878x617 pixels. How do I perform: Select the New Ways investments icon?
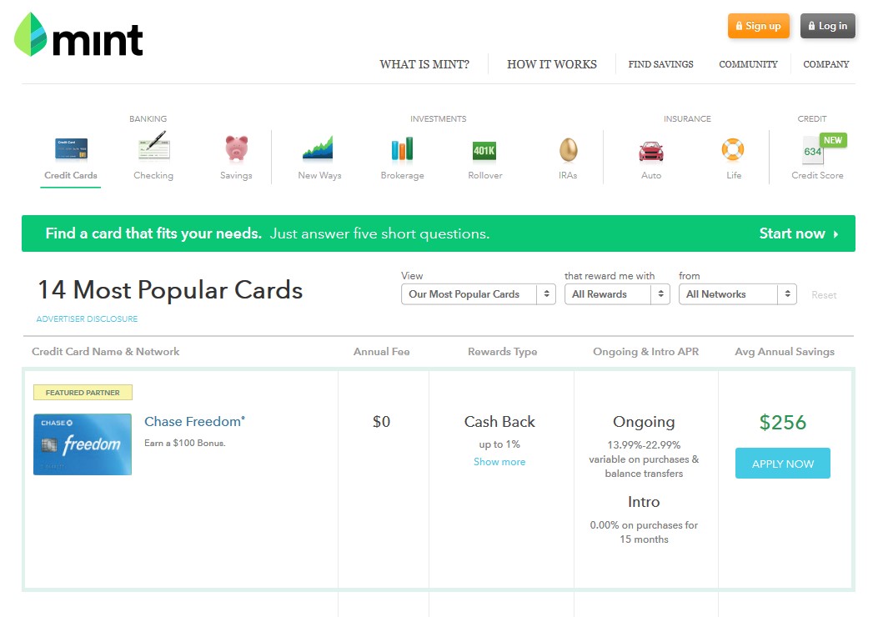[x=319, y=149]
